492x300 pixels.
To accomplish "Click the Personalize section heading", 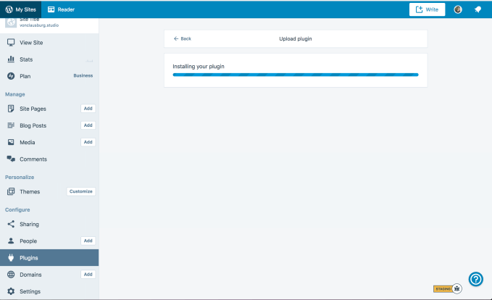I will (20, 177).
